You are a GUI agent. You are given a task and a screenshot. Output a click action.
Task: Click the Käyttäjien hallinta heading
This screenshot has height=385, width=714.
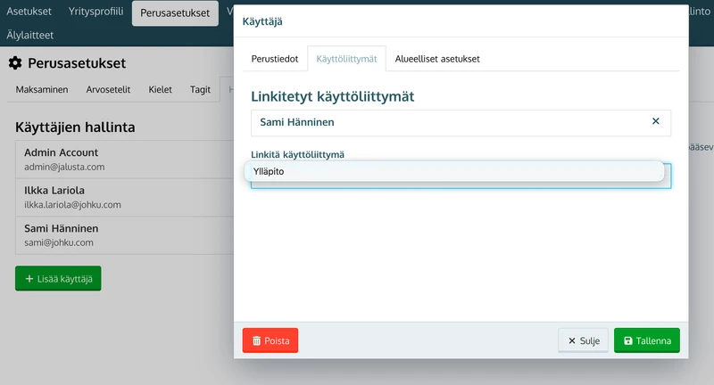tap(75, 127)
